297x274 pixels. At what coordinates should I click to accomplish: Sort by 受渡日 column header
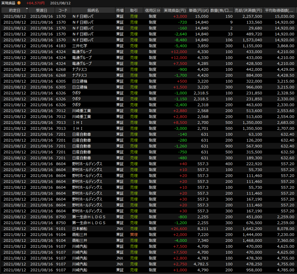coord(41,10)
